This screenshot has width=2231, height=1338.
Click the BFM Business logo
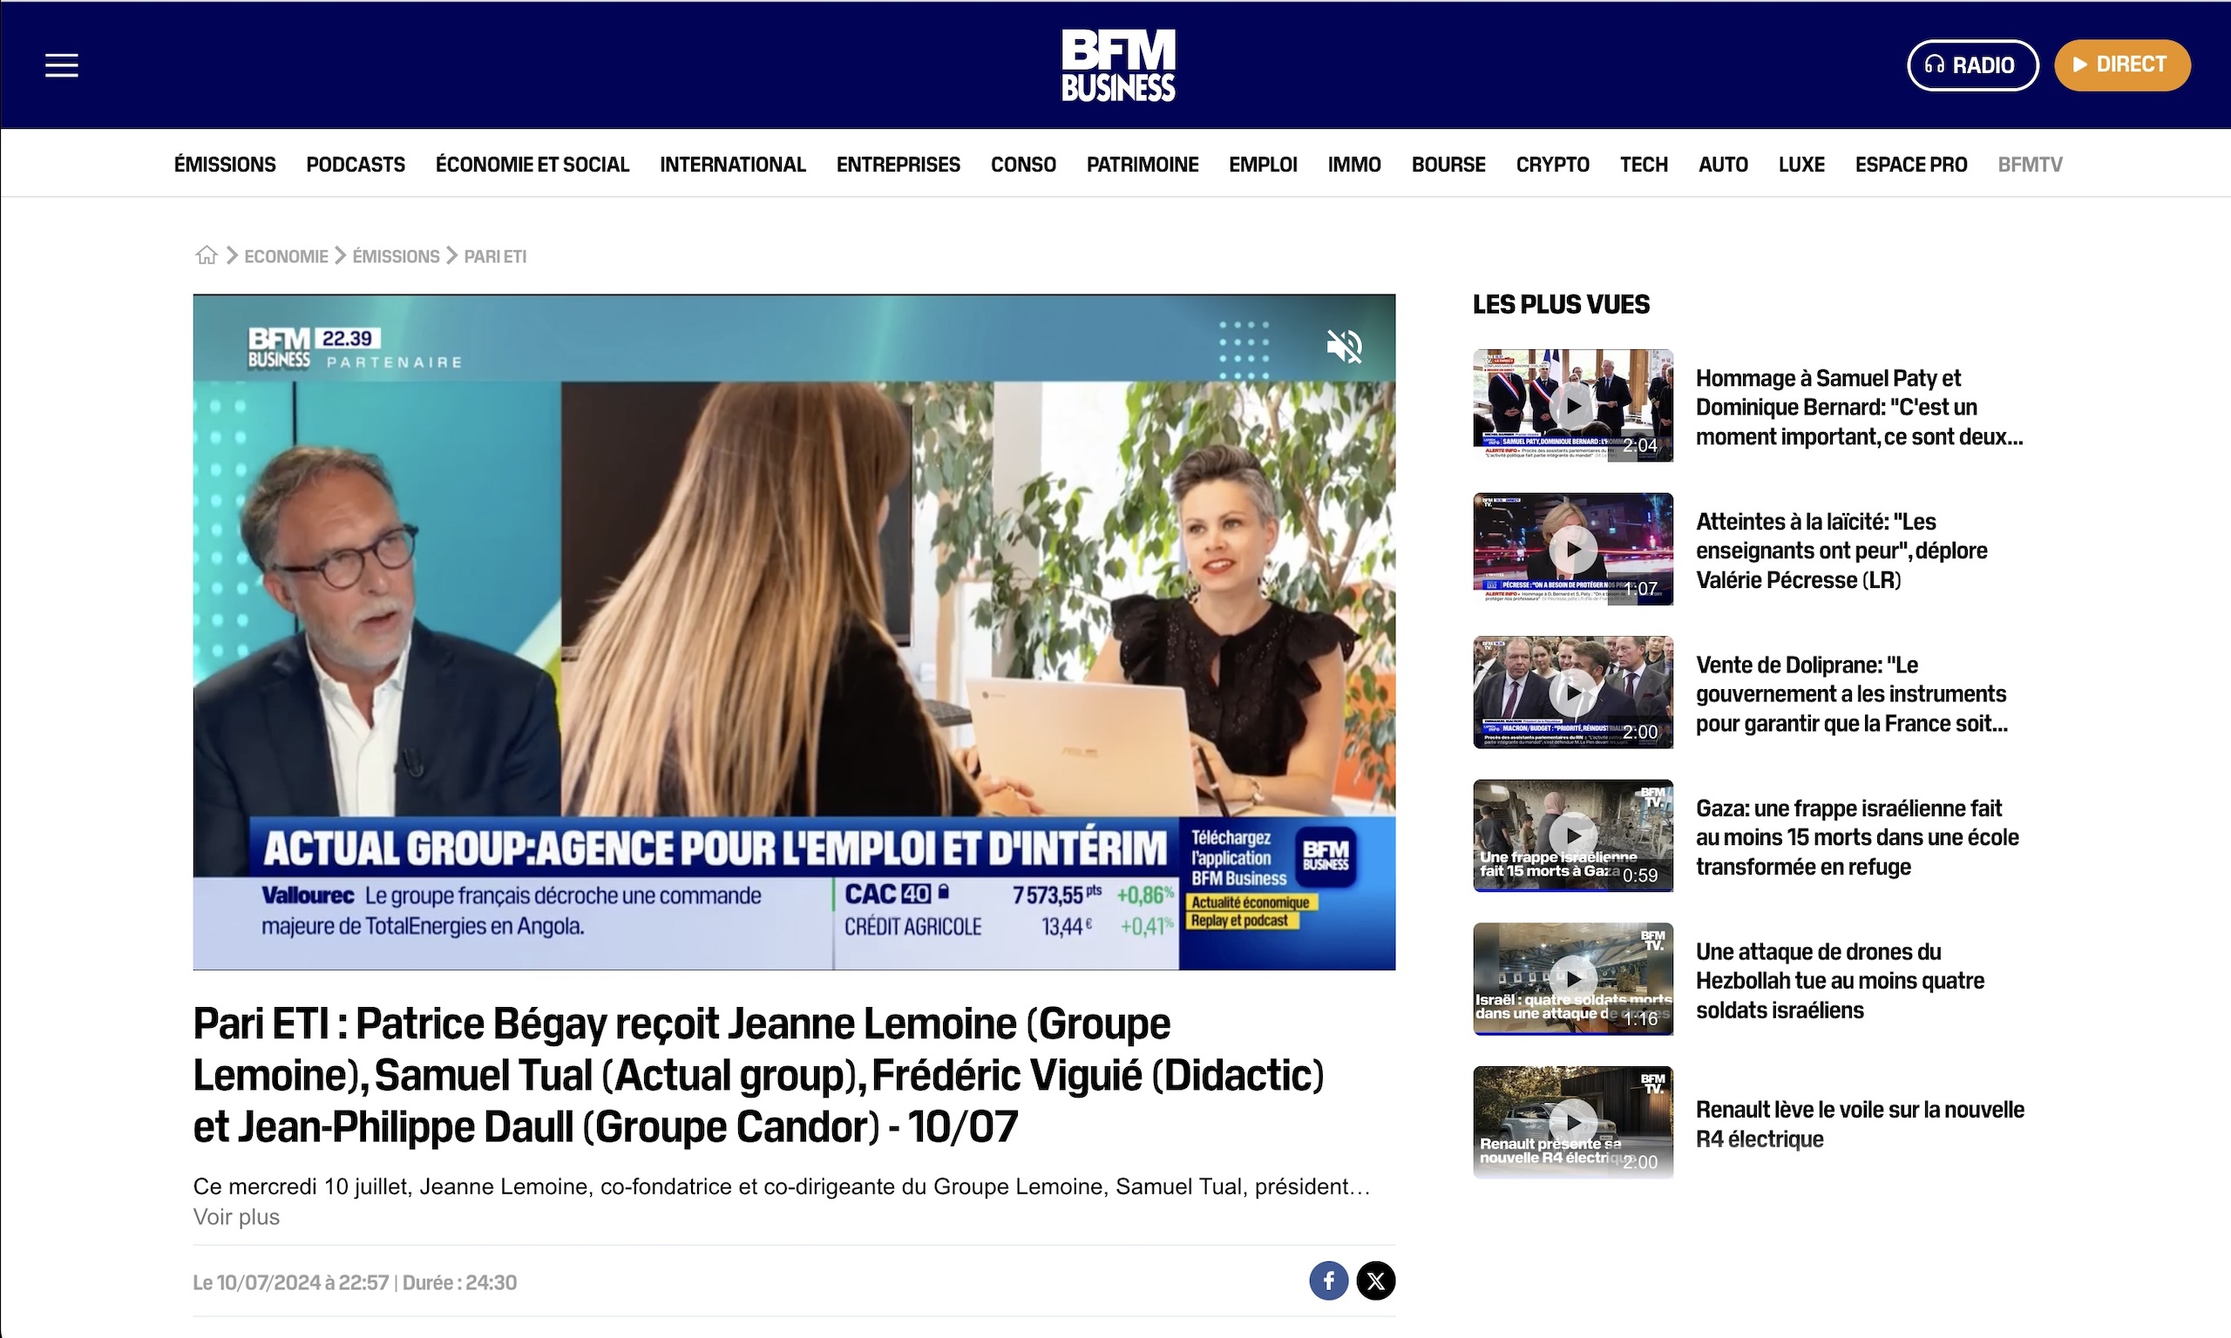coord(1118,65)
